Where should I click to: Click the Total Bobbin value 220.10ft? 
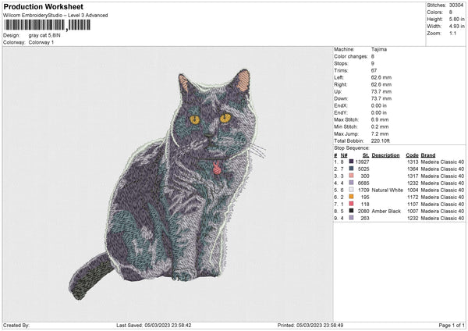coord(381,141)
